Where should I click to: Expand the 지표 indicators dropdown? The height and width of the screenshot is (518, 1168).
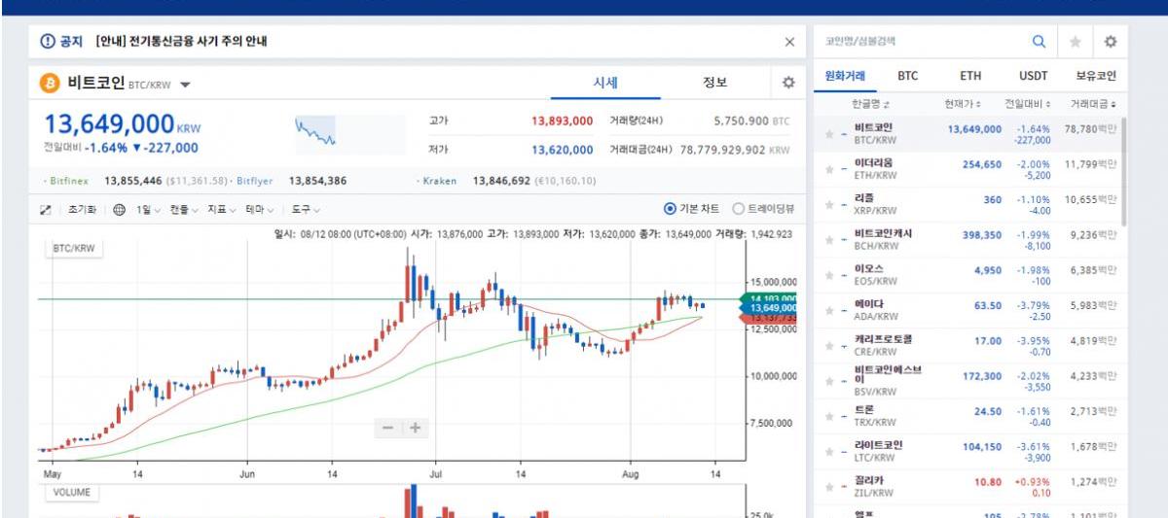(220, 209)
